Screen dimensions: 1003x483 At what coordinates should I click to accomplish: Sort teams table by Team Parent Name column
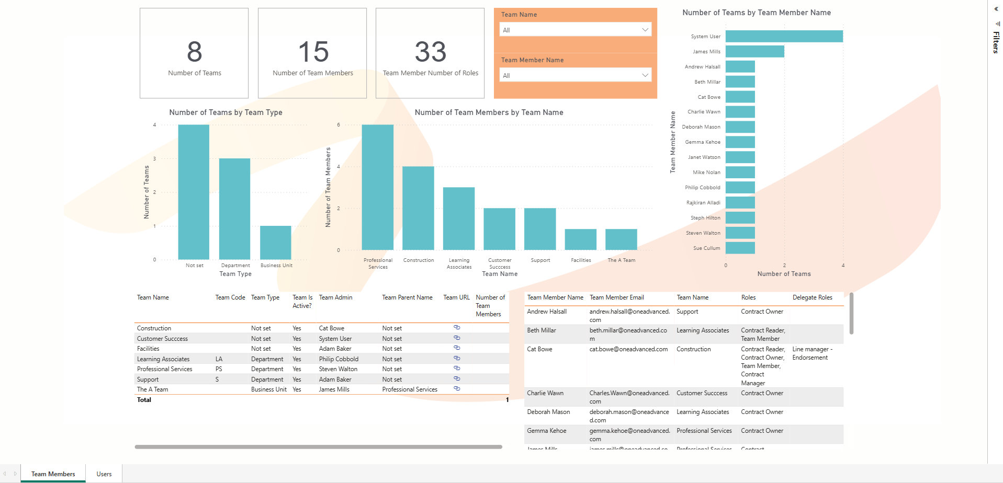point(407,297)
